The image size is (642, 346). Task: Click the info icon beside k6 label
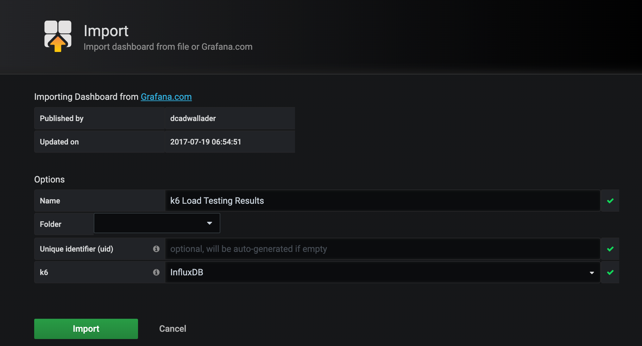click(x=156, y=272)
